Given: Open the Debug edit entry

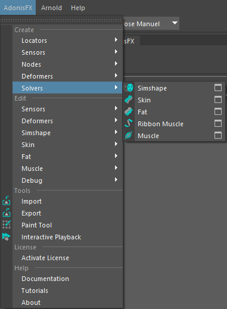Looking at the screenshot, I should coord(67,180).
